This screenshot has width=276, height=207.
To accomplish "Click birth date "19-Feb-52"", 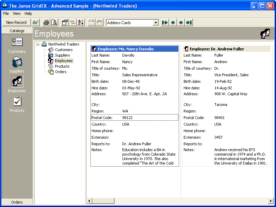I will (223, 81).
